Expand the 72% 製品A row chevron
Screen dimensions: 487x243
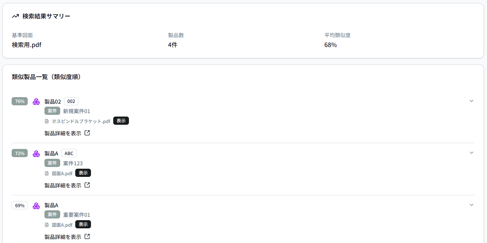point(471,153)
